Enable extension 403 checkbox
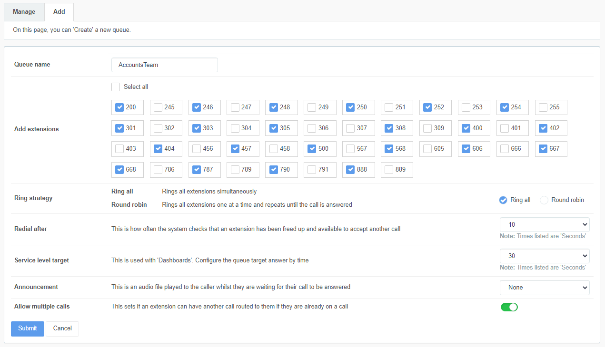The image size is (605, 347). [x=119, y=149]
